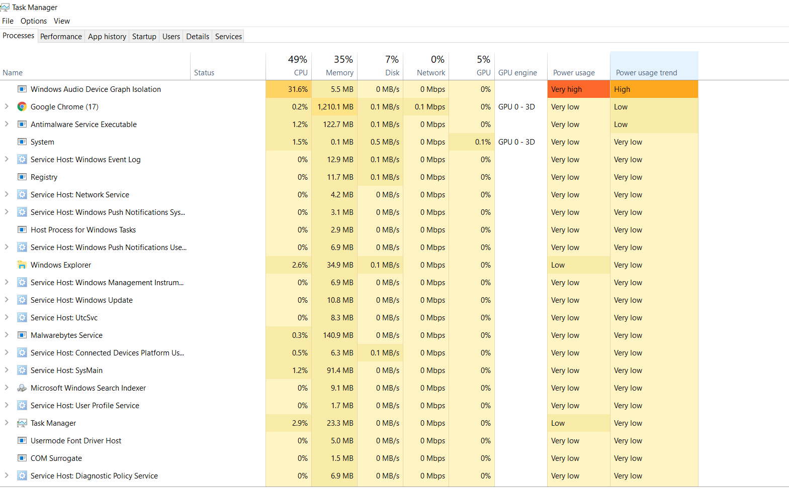
Task: Click the Malwarebytes Service icon
Action: 22,335
